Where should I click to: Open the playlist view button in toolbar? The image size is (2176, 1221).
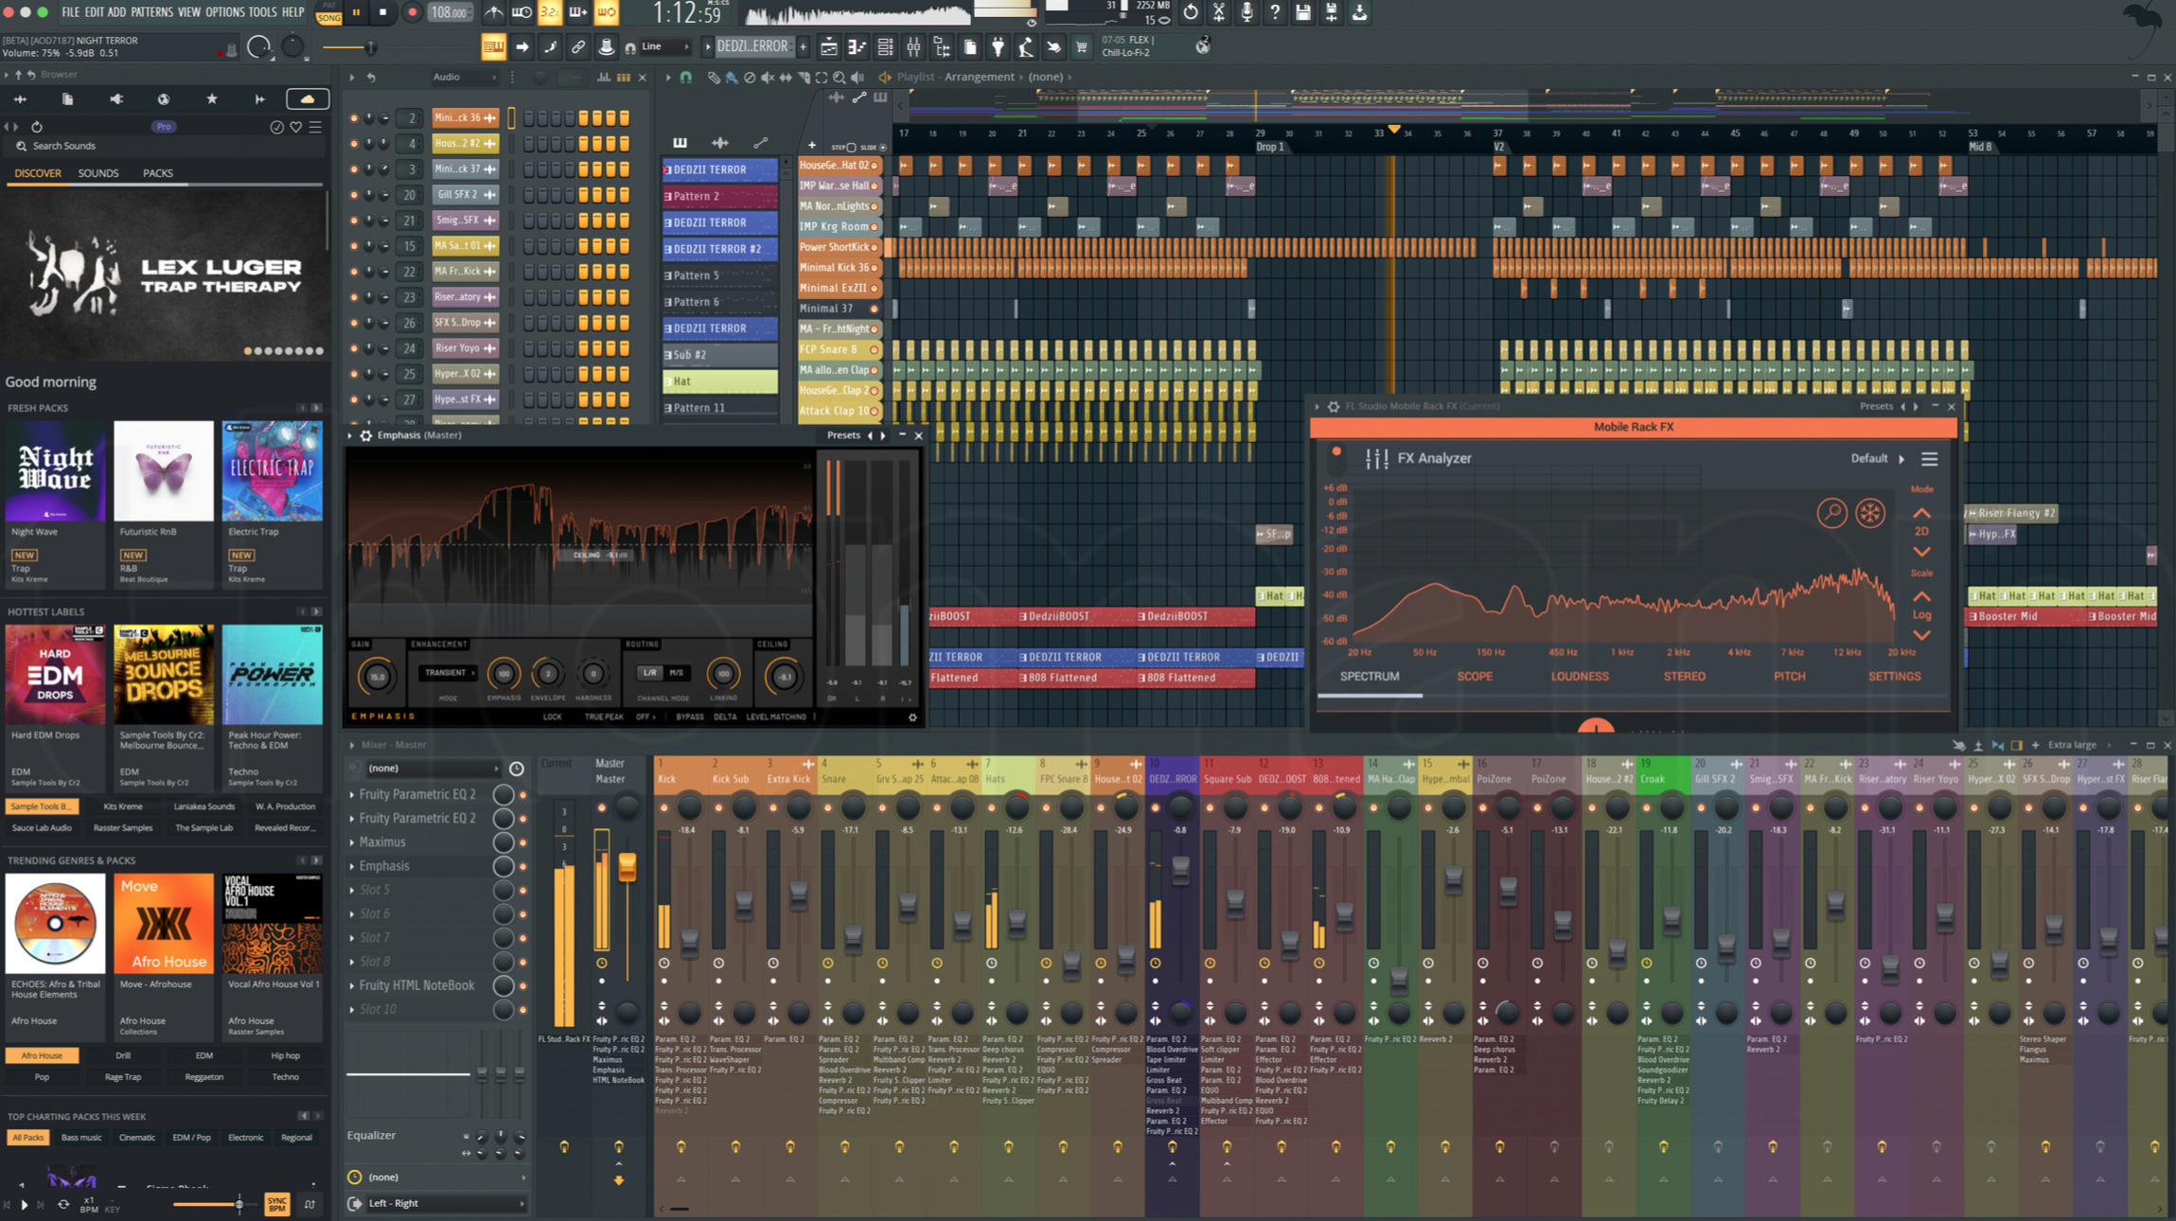pyautogui.click(x=828, y=46)
